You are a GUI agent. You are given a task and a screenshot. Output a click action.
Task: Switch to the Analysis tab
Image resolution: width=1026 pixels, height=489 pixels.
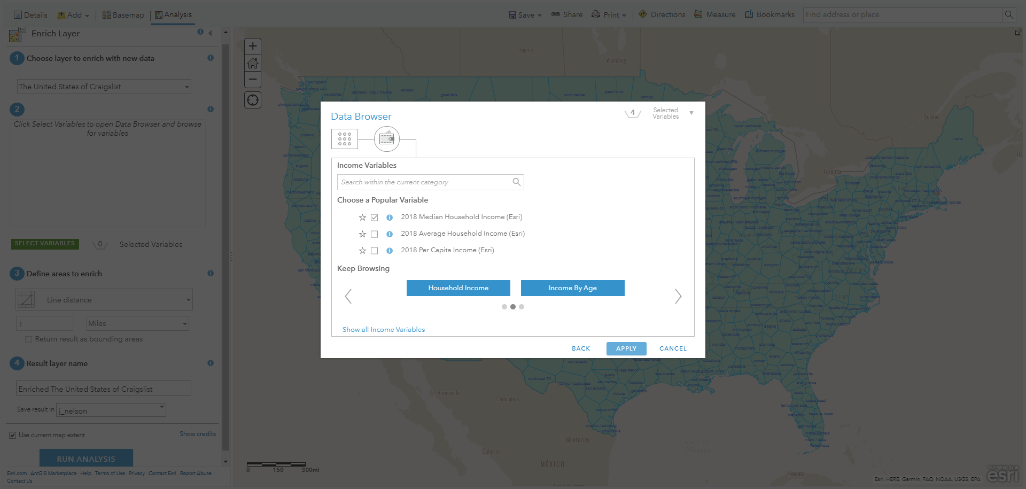tap(173, 15)
